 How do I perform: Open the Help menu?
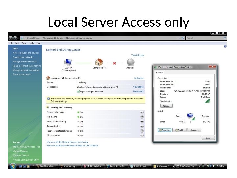39,43
